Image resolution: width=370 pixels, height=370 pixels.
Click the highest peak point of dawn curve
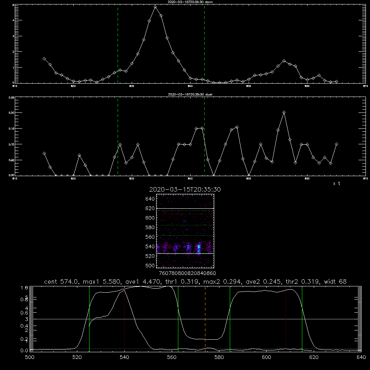(155, 7)
